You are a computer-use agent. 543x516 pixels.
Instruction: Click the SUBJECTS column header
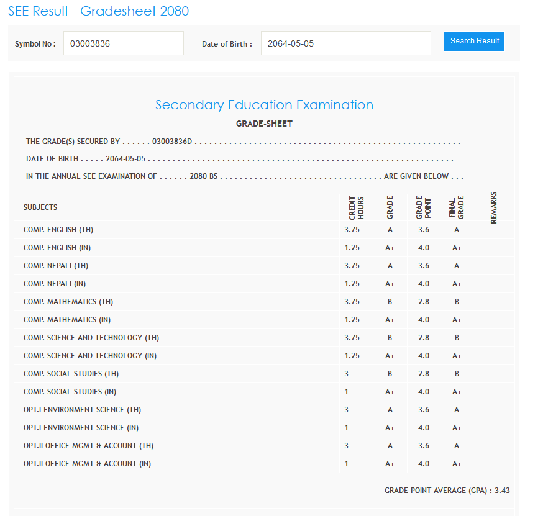(40, 207)
